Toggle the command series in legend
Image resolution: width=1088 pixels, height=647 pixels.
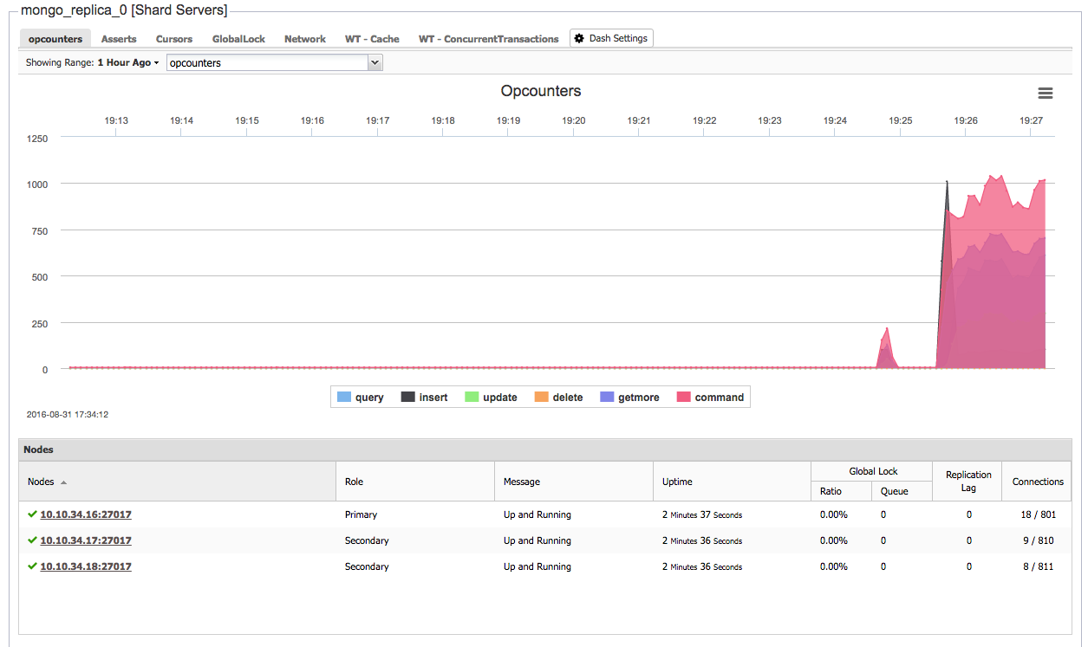[x=710, y=398]
